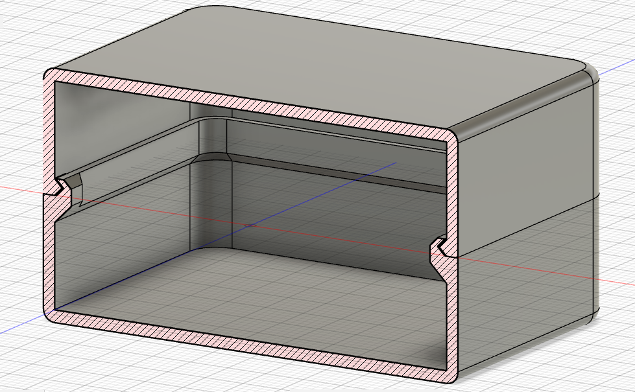
Task: Click the left hatched sidewall section
Action: [x=52, y=259]
